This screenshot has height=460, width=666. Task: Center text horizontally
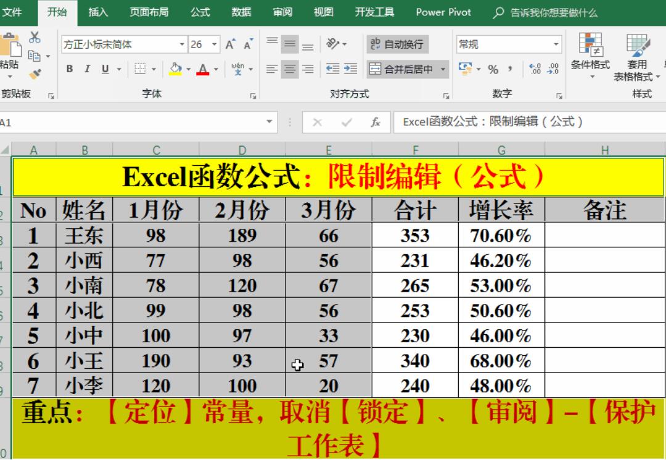pos(290,69)
